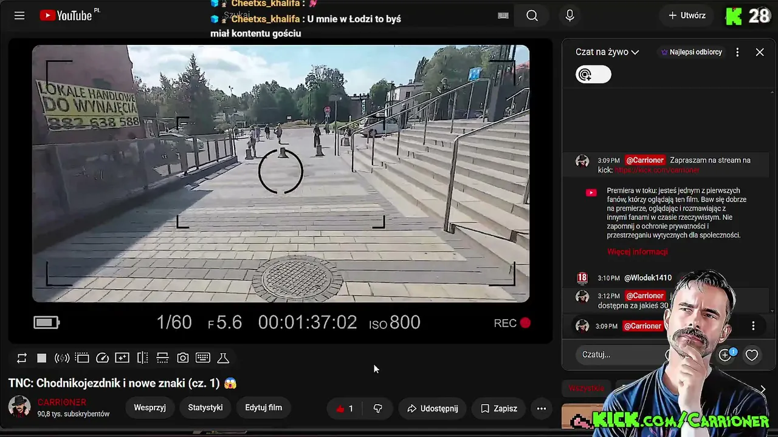This screenshot has height=437, width=778.
Task: Send a heart reaction in chat
Action: (752, 355)
